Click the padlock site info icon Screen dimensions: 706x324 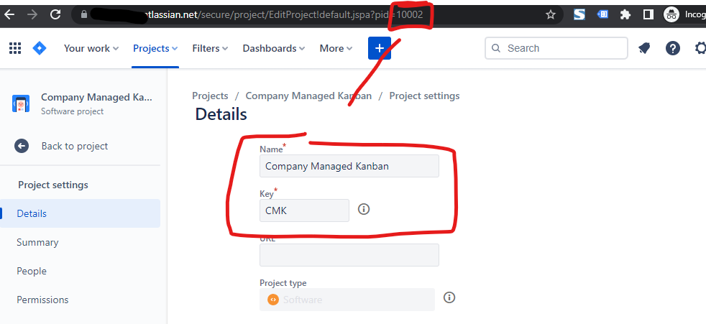[83, 14]
